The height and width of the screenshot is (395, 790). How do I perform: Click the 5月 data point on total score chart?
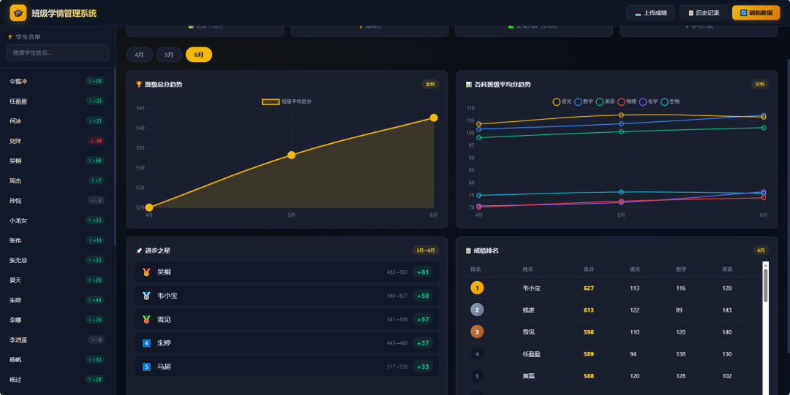coord(291,155)
